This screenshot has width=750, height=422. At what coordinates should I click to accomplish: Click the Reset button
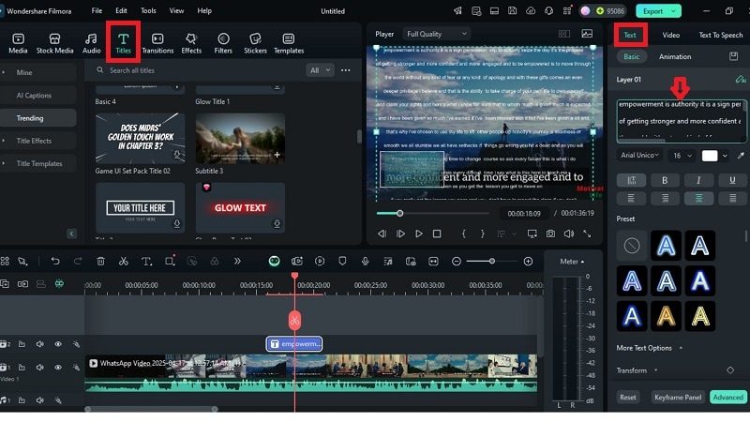[x=627, y=397]
